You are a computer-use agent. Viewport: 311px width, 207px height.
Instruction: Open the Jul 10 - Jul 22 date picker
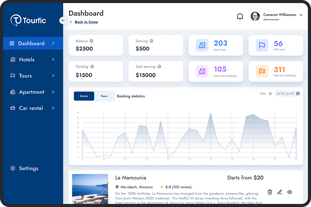(x=288, y=94)
